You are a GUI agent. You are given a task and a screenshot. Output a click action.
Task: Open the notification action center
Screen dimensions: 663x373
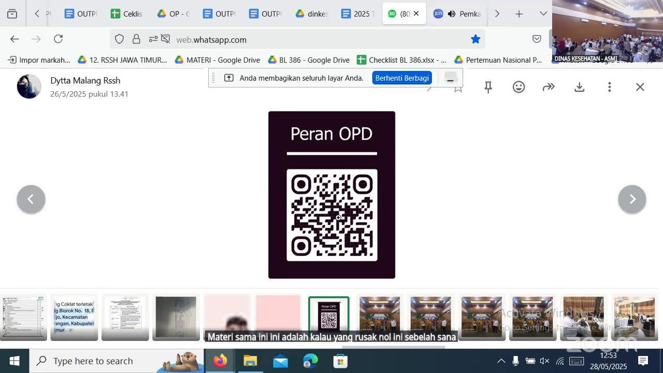click(643, 361)
